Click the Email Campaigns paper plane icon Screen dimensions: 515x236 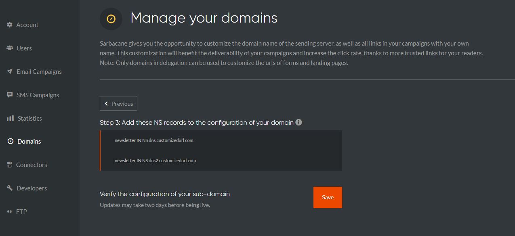pos(10,71)
